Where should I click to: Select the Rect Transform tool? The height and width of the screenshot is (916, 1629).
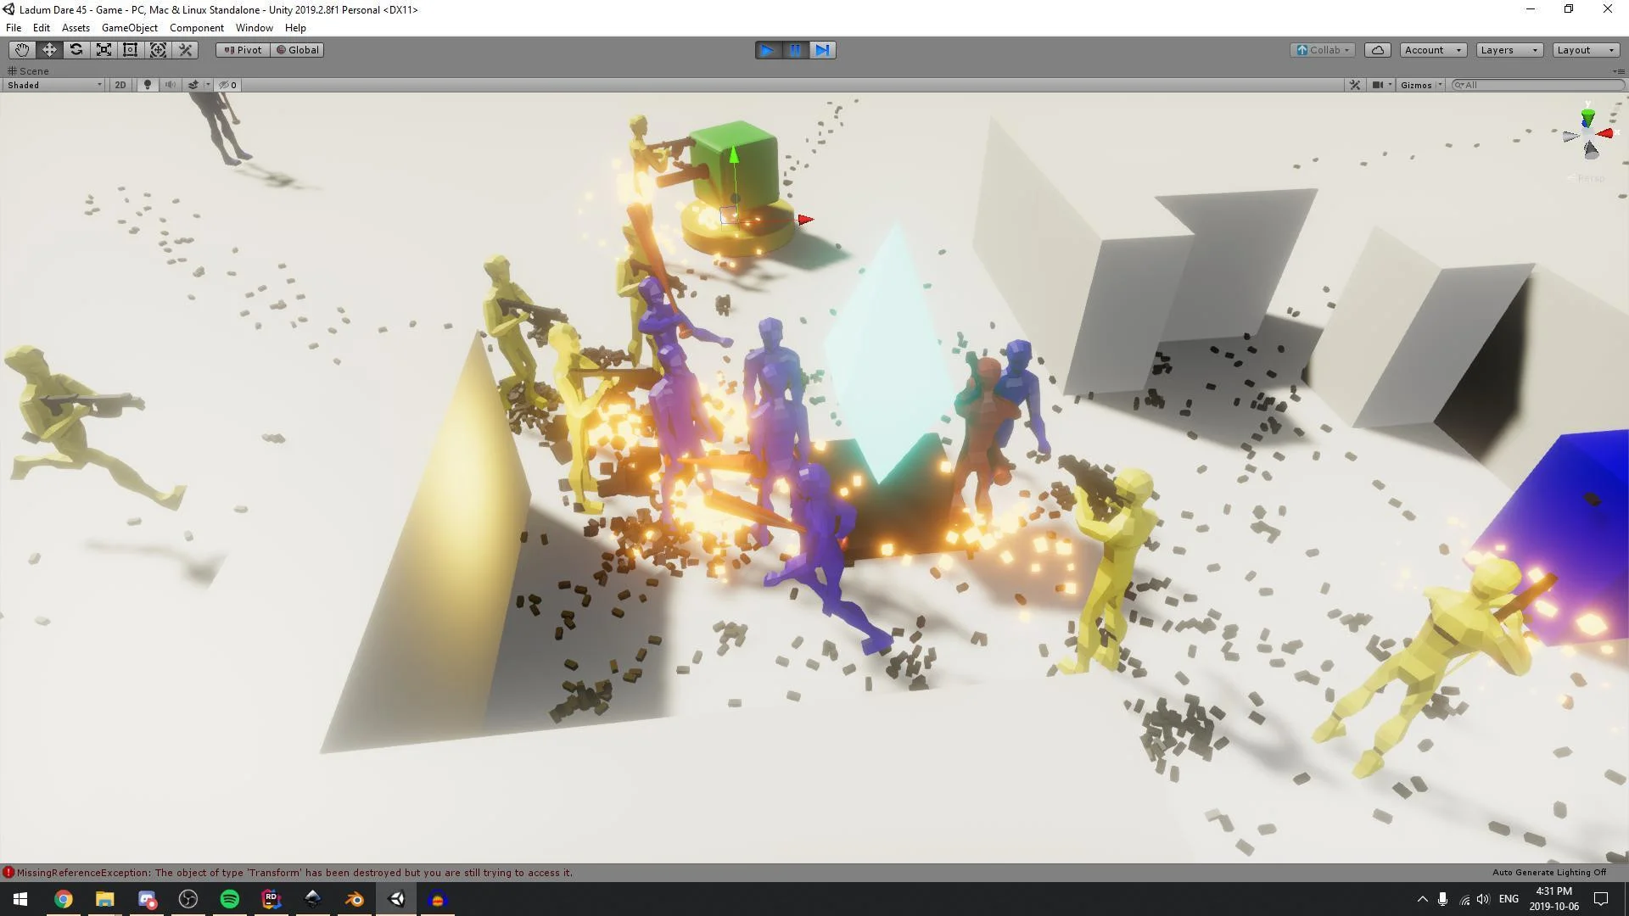[131, 50]
